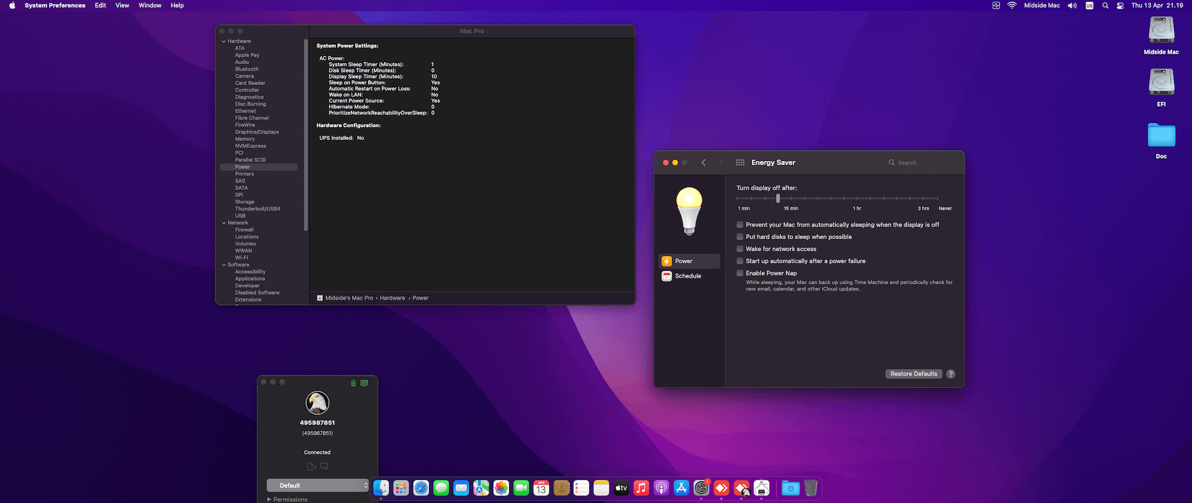
Task: Enable Prevent Mac from automatically sleeping
Action: pyautogui.click(x=740, y=225)
